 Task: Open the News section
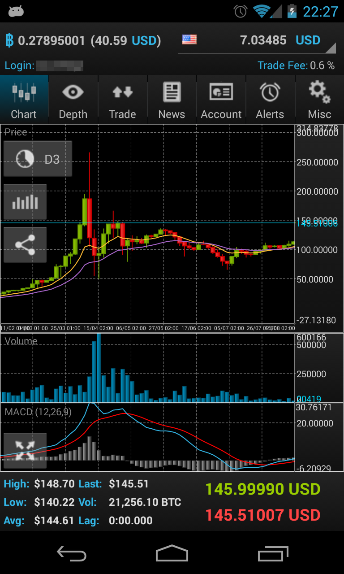[172, 99]
